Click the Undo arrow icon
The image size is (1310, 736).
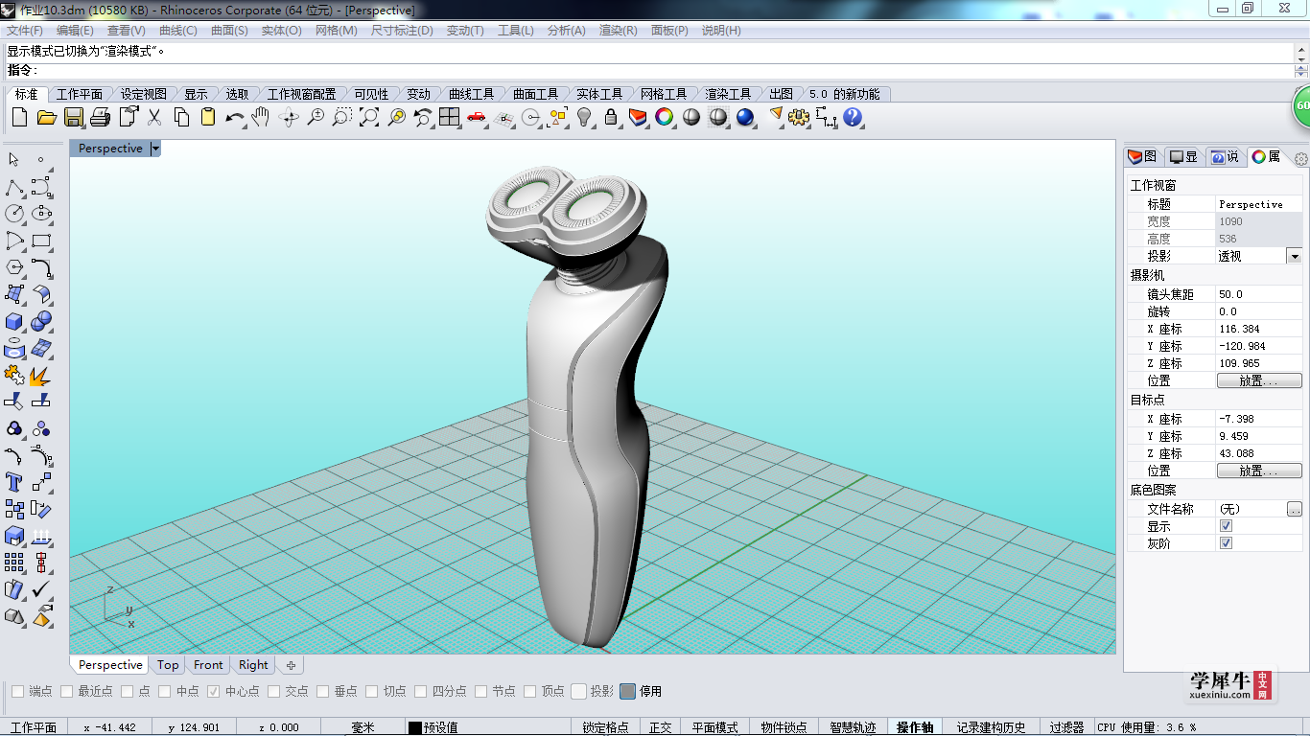tap(235, 117)
